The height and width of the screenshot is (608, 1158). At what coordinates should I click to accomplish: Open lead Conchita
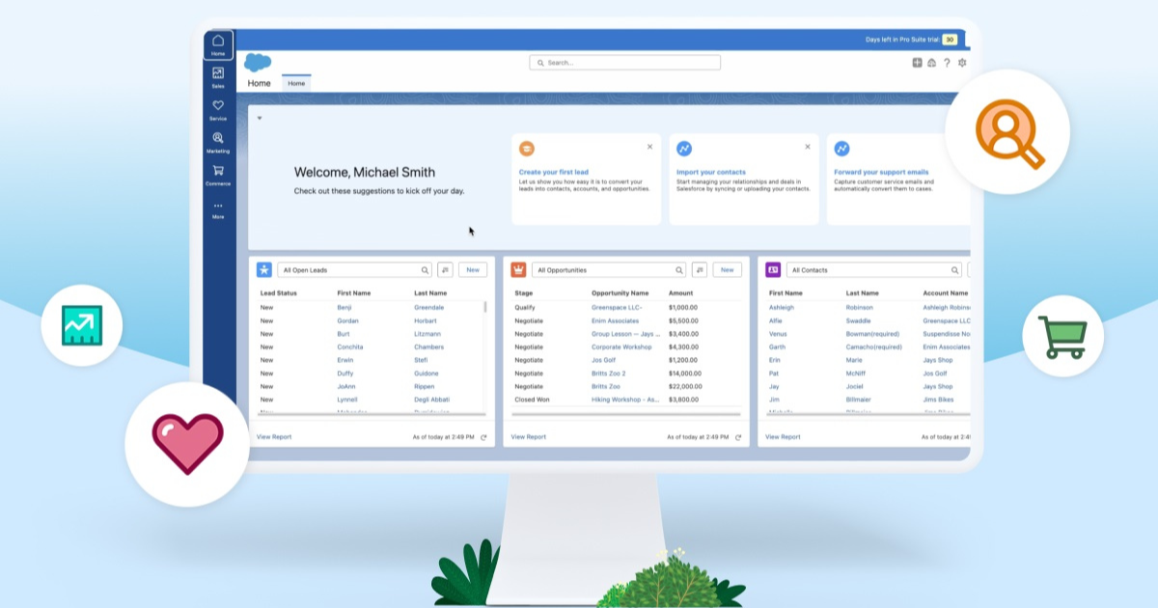tap(351, 346)
